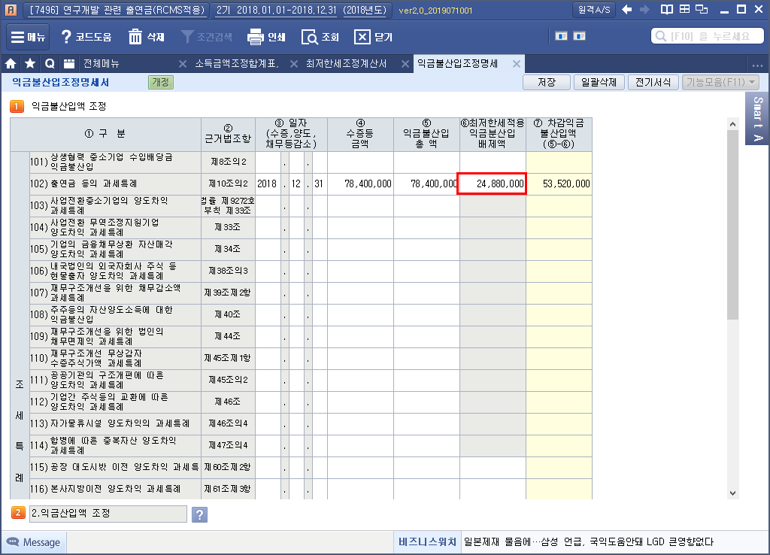Image resolution: width=770 pixels, height=555 pixels.
Task: Open the 기능모음(F11) dropdown
Action: coord(720,82)
